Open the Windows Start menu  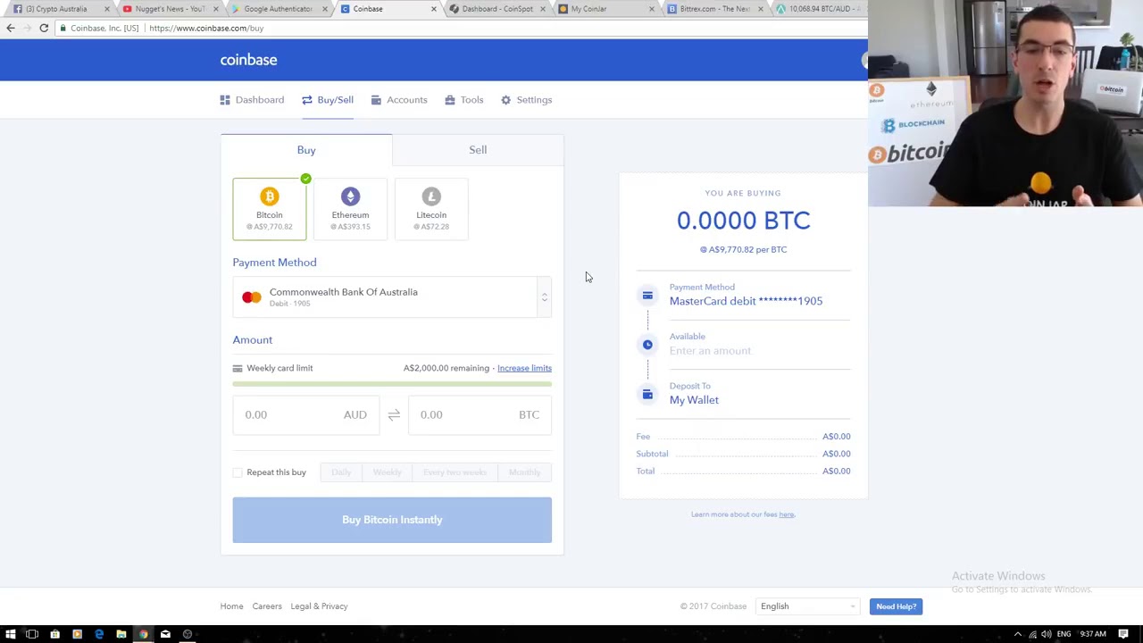(x=11, y=634)
